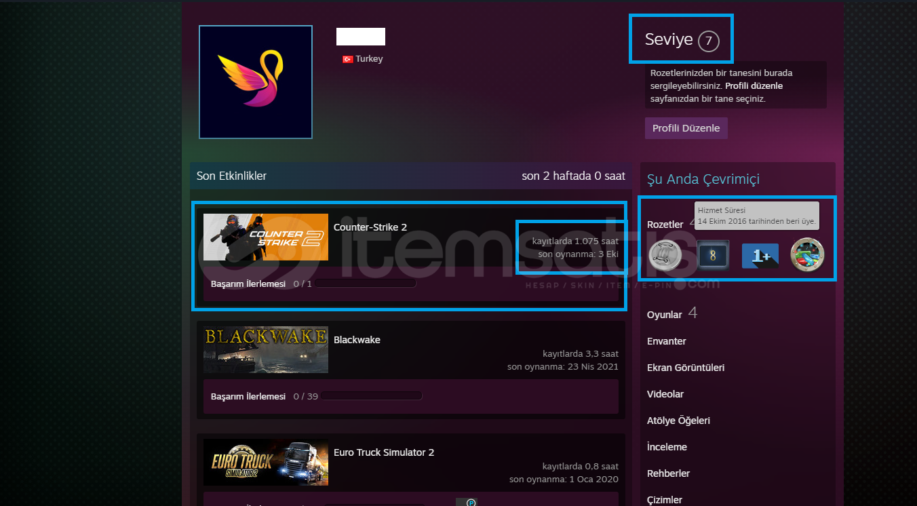The height and width of the screenshot is (506, 917).
Task: Open the swan profile avatar image
Action: 256,82
